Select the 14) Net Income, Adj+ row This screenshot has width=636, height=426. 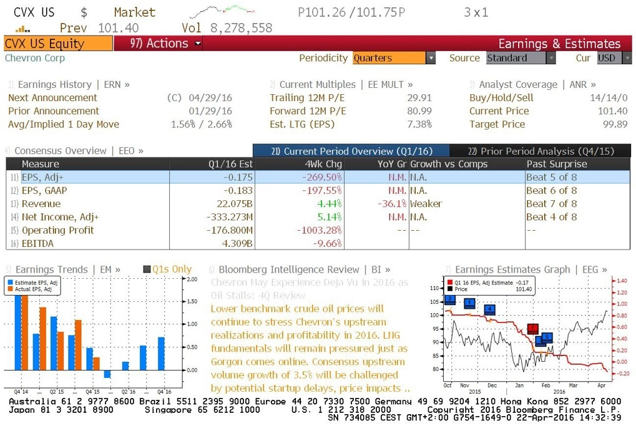coord(318,217)
